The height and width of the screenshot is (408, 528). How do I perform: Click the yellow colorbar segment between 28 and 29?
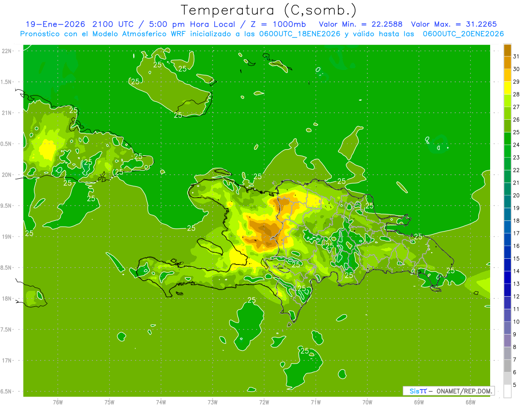[x=507, y=88]
